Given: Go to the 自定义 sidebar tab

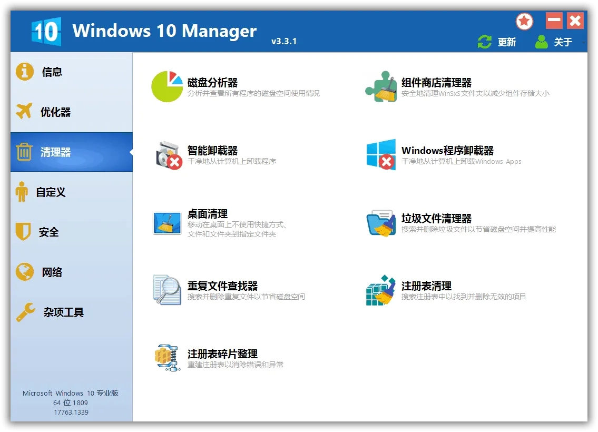Looking at the screenshot, I should pos(72,192).
